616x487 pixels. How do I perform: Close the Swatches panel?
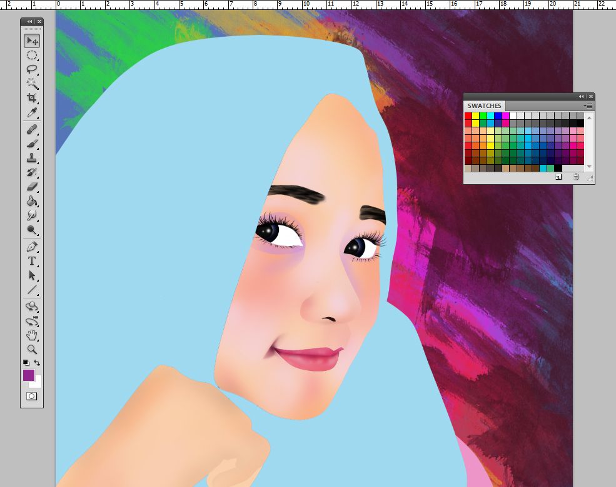click(x=591, y=96)
